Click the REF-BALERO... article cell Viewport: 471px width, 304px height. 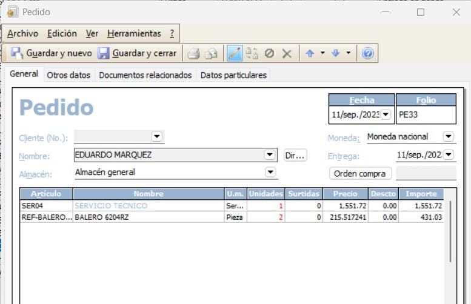tap(46, 217)
